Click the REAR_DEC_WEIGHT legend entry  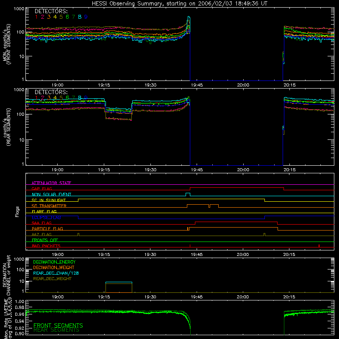(x=52, y=279)
